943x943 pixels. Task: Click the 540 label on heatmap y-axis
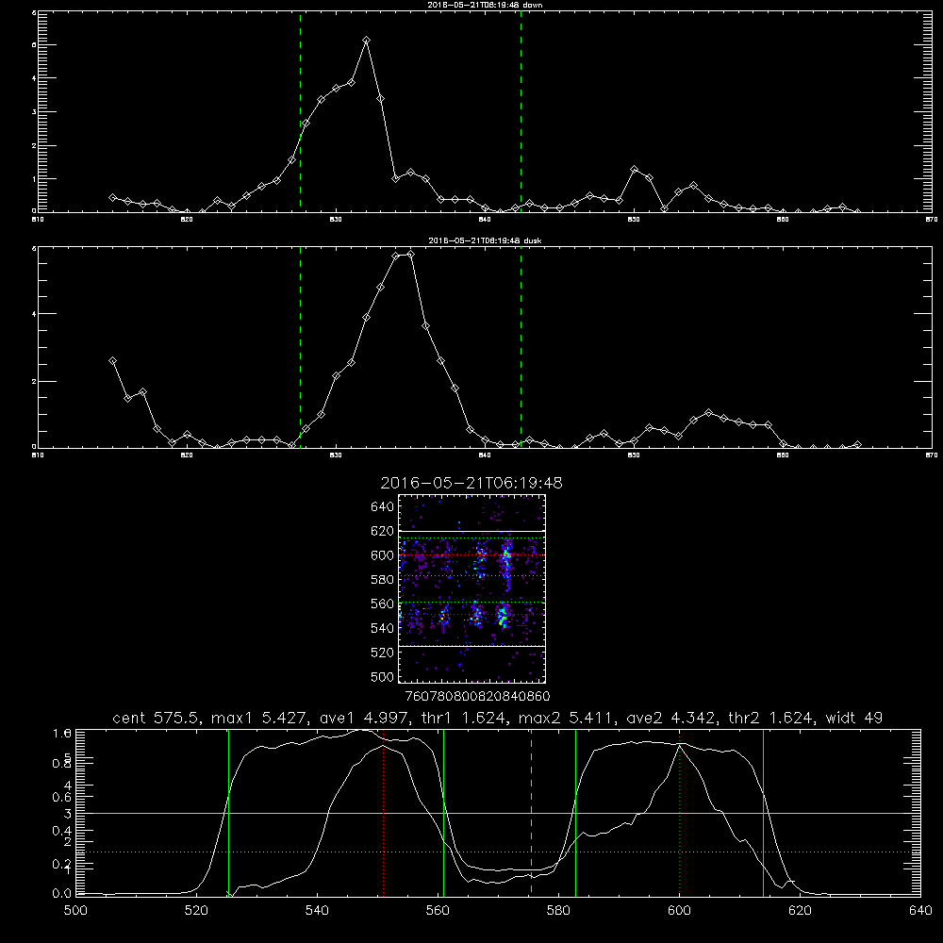382,628
